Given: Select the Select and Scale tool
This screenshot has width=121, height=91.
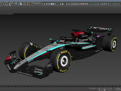Looking at the screenshot, I should coord(8,4).
